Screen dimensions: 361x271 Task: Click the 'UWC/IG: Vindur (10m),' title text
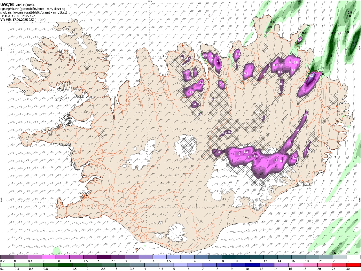[17, 5]
